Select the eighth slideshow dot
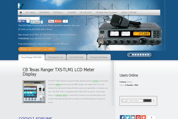Image resolution: width=178 pixels, height=119 pixels. click(148, 55)
